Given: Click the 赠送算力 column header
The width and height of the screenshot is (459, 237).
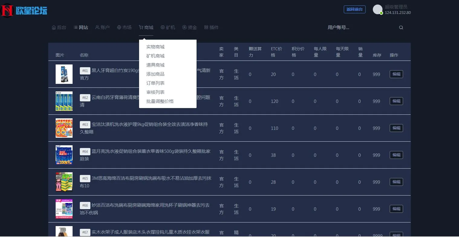Looking at the screenshot, I should tap(255, 52).
